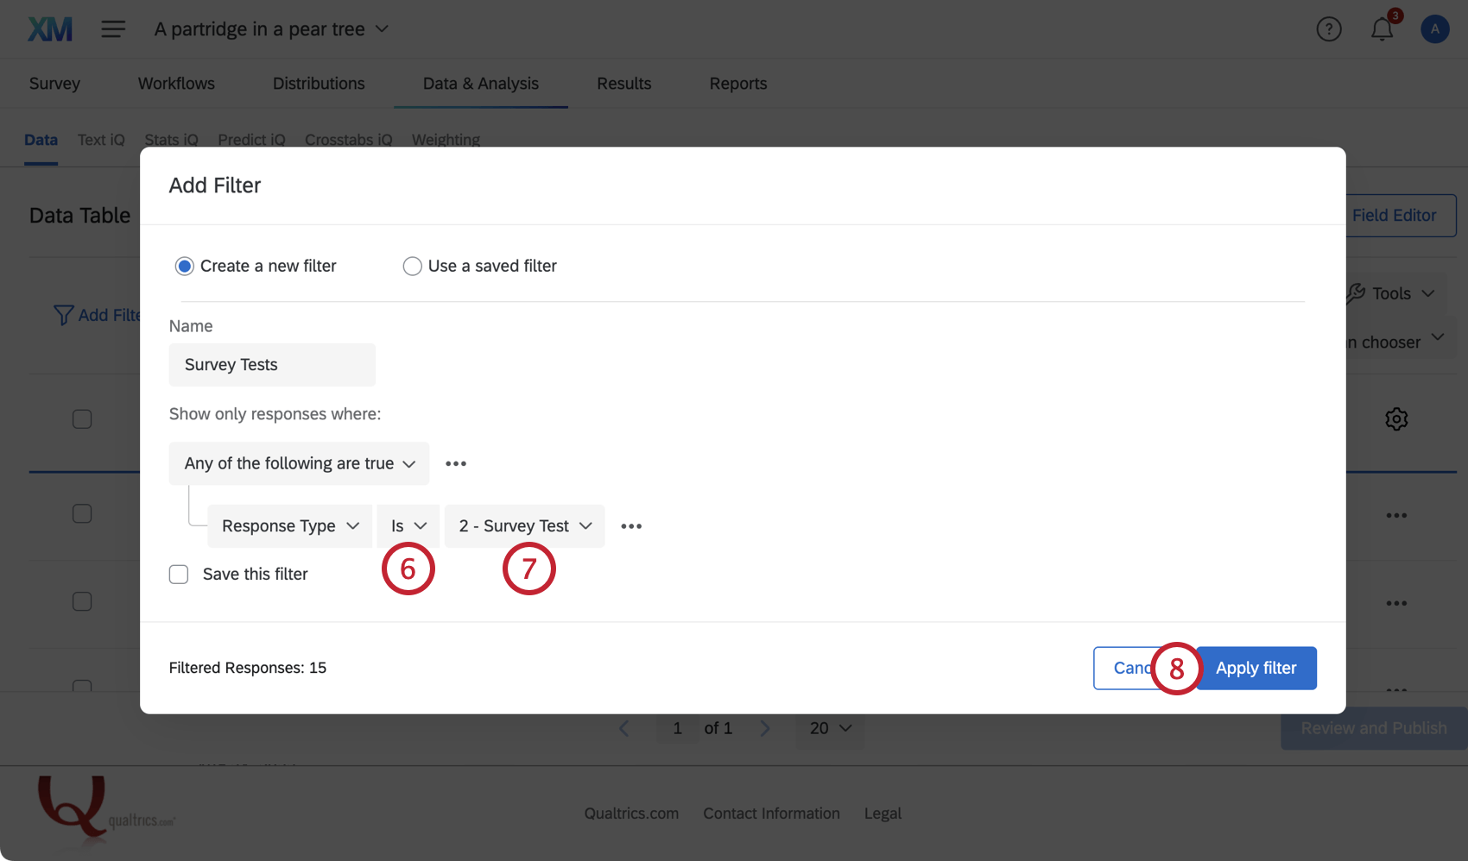
Task: Select the Text iQ sub-tab
Action: [100, 139]
